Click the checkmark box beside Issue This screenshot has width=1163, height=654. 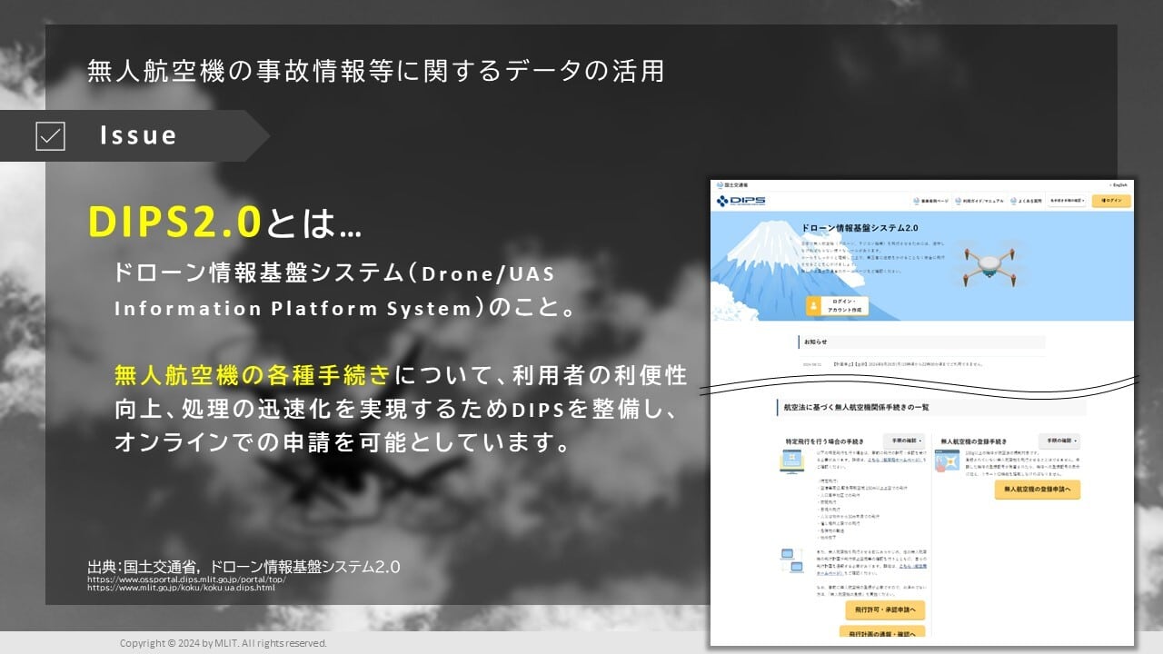pos(50,136)
